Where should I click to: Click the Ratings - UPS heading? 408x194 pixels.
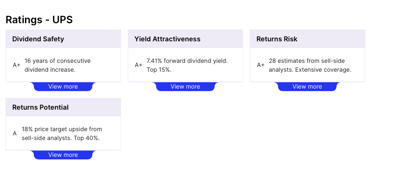[x=39, y=19]
